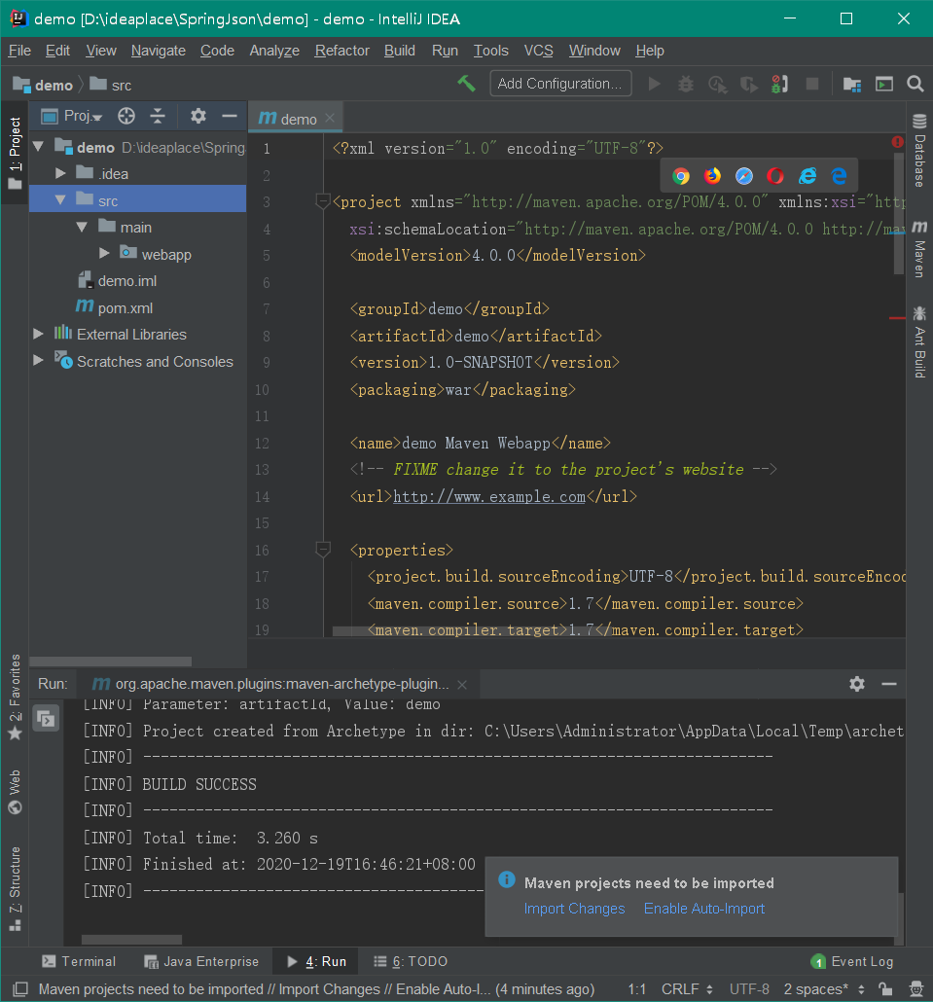Click the green Build Project hammer icon
Screen dimensions: 933x1002
(467, 84)
